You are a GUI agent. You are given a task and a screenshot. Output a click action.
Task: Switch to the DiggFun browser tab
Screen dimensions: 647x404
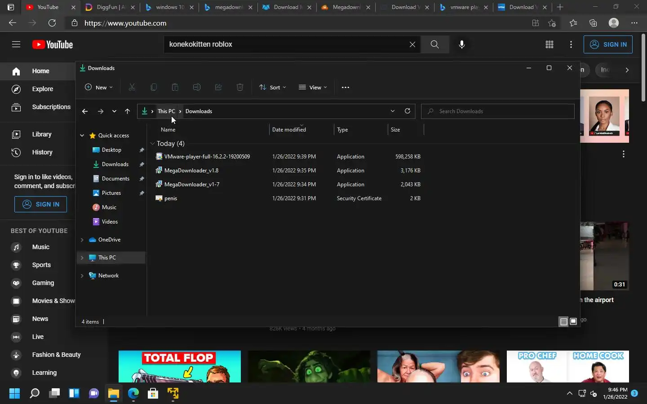(x=111, y=7)
